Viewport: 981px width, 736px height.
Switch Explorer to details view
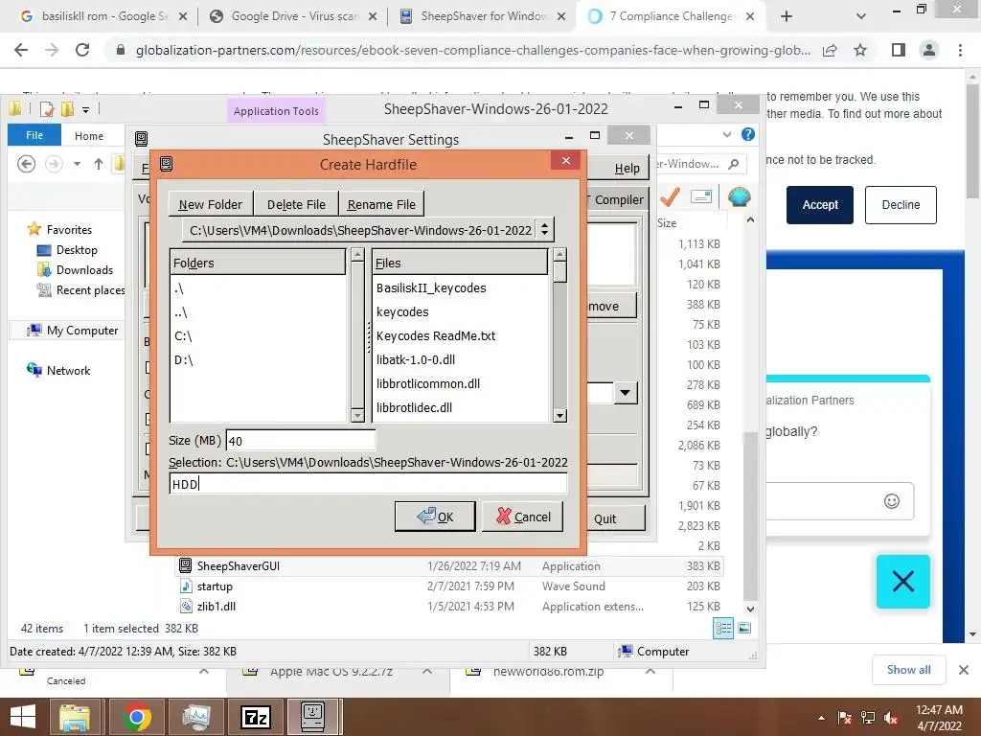point(724,629)
